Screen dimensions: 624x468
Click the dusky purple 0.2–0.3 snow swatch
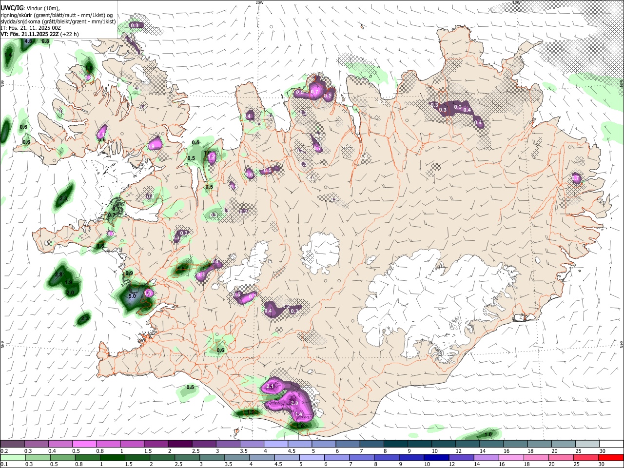click(x=12, y=444)
